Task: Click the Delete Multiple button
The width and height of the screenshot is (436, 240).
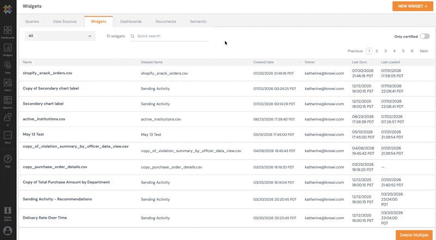Action: (x=414, y=235)
